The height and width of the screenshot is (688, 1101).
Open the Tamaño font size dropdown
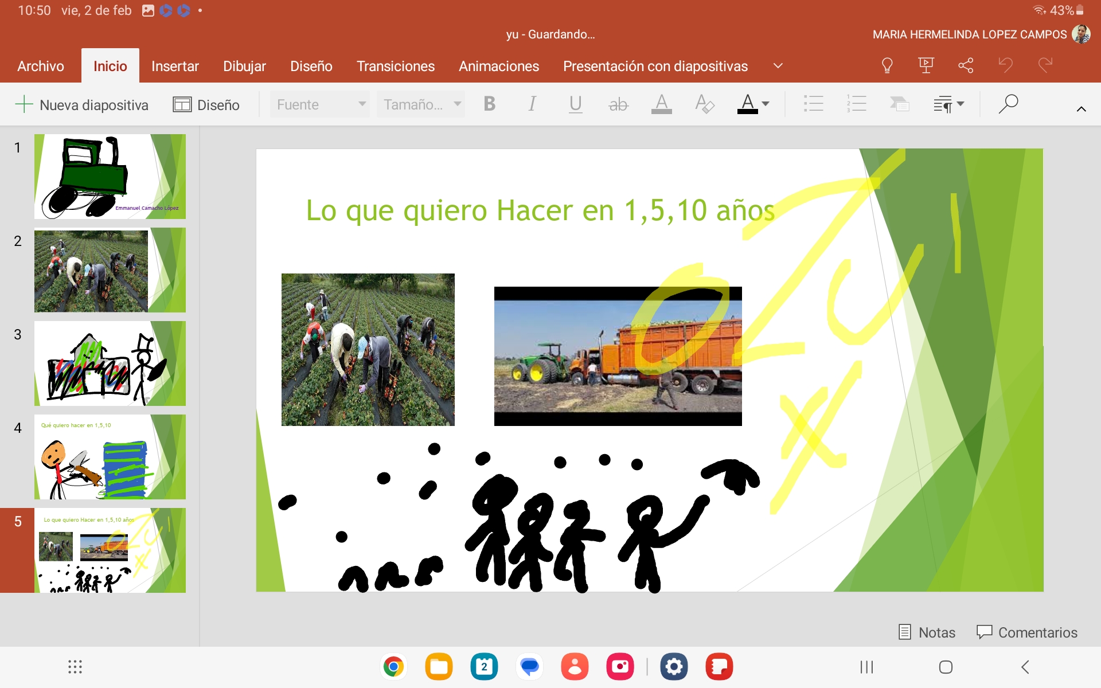tap(421, 104)
